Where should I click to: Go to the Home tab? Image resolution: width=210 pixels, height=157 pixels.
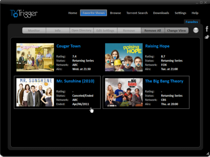[73, 13]
